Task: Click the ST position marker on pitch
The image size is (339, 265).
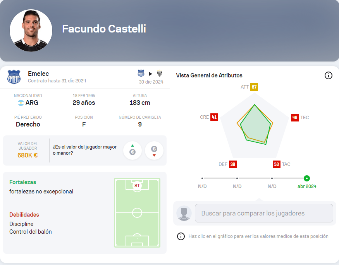Action: [137, 186]
